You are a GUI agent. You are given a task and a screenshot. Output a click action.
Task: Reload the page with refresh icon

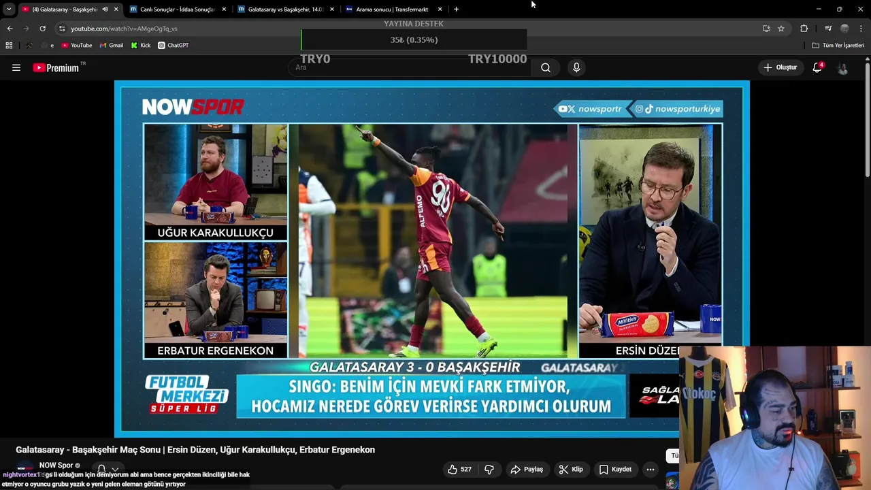42,29
